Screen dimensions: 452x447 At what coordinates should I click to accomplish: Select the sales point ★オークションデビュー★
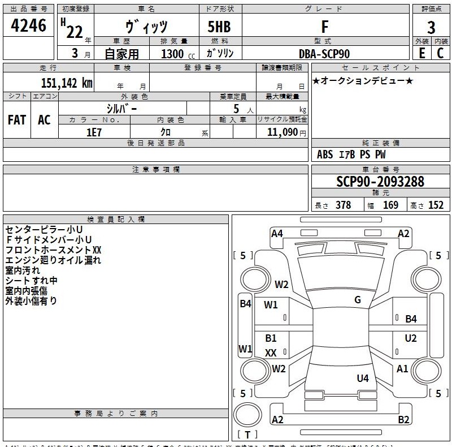(x=363, y=81)
